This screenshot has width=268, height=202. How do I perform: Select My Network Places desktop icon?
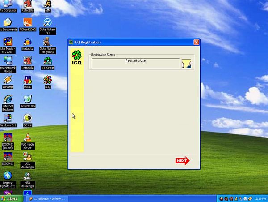point(8,65)
